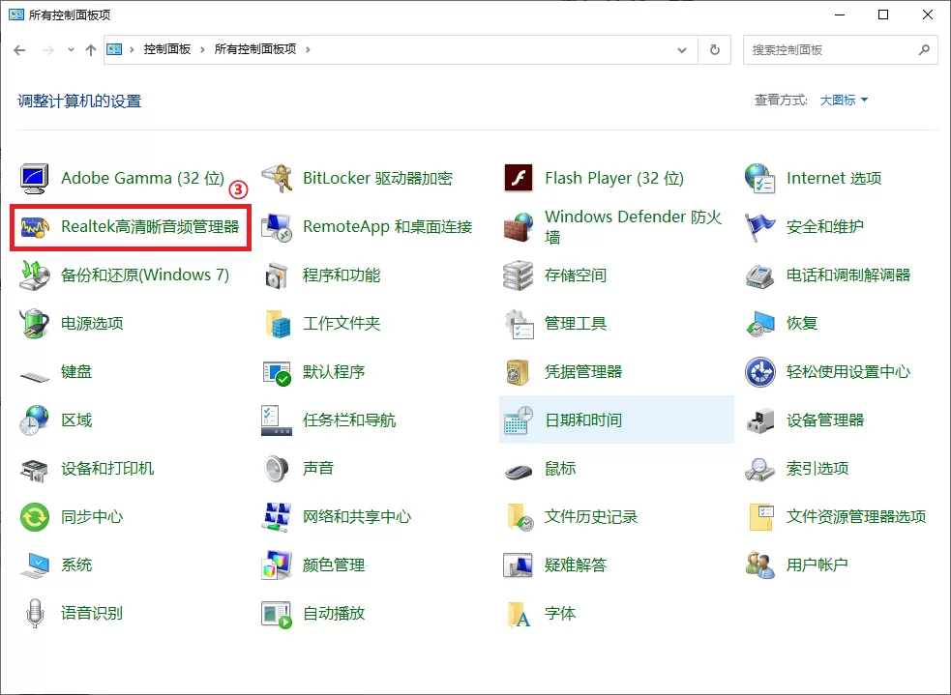Open the 网络和共享中心 link
The width and height of the screenshot is (951, 695).
pos(356,517)
